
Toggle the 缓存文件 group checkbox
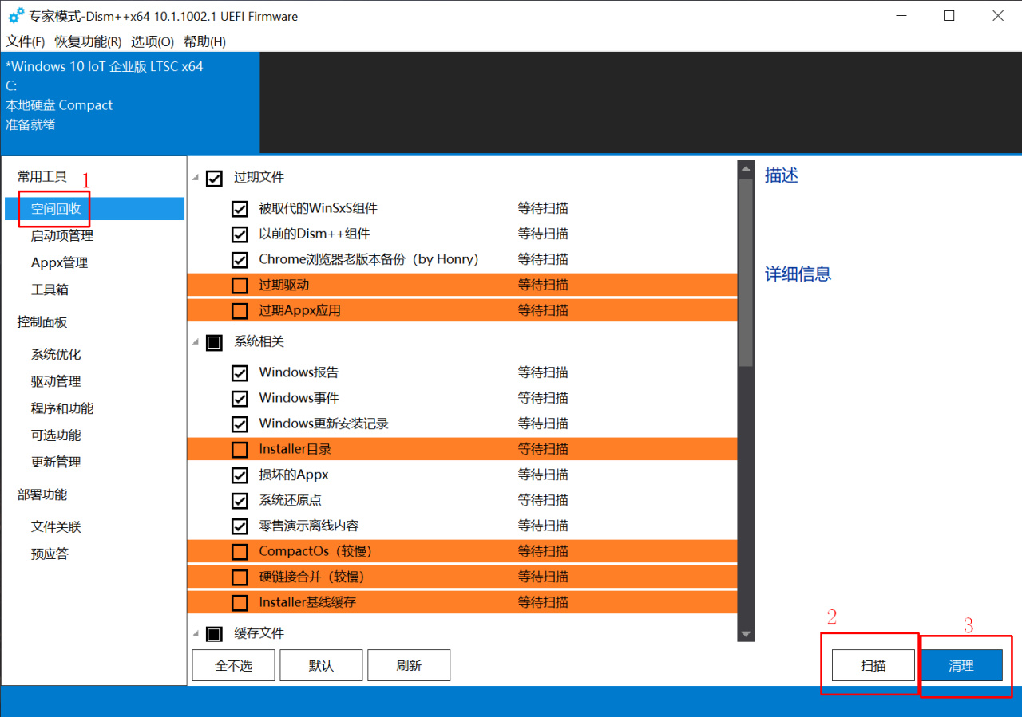pos(214,634)
